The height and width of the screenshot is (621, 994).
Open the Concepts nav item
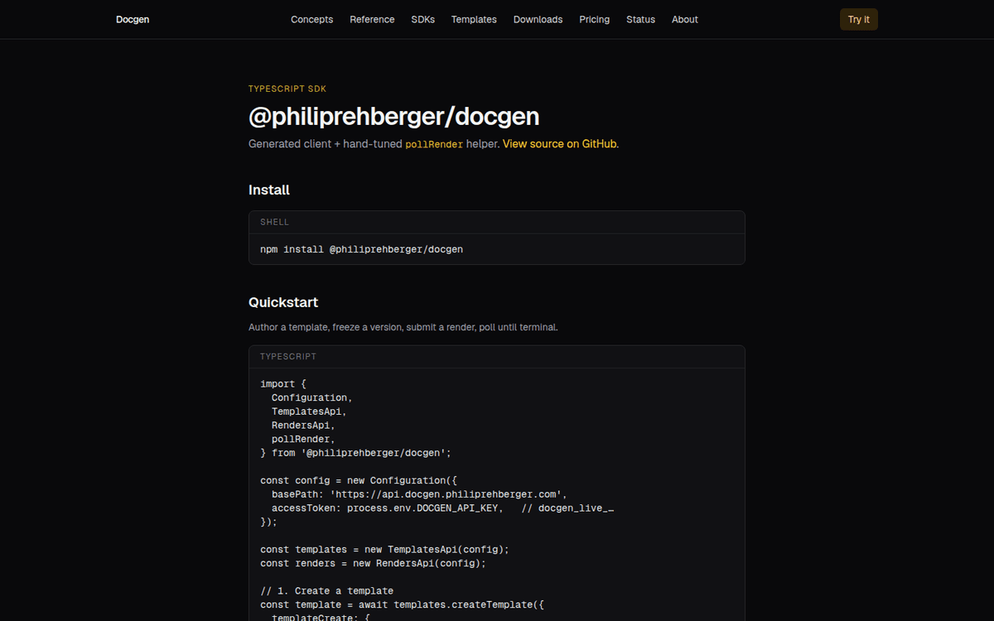pyautogui.click(x=311, y=19)
